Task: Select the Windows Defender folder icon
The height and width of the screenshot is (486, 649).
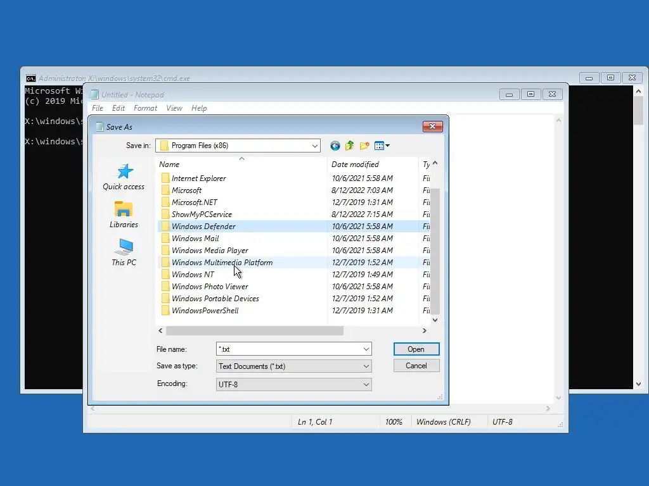Action: point(165,226)
